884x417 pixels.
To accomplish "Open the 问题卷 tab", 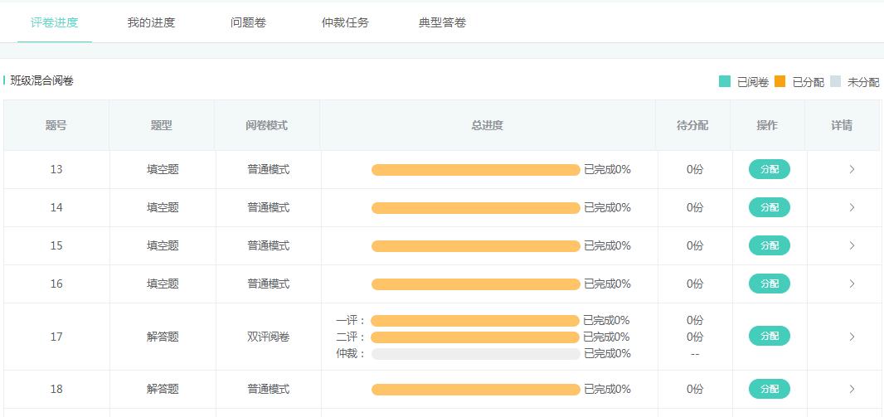I will 248,22.
